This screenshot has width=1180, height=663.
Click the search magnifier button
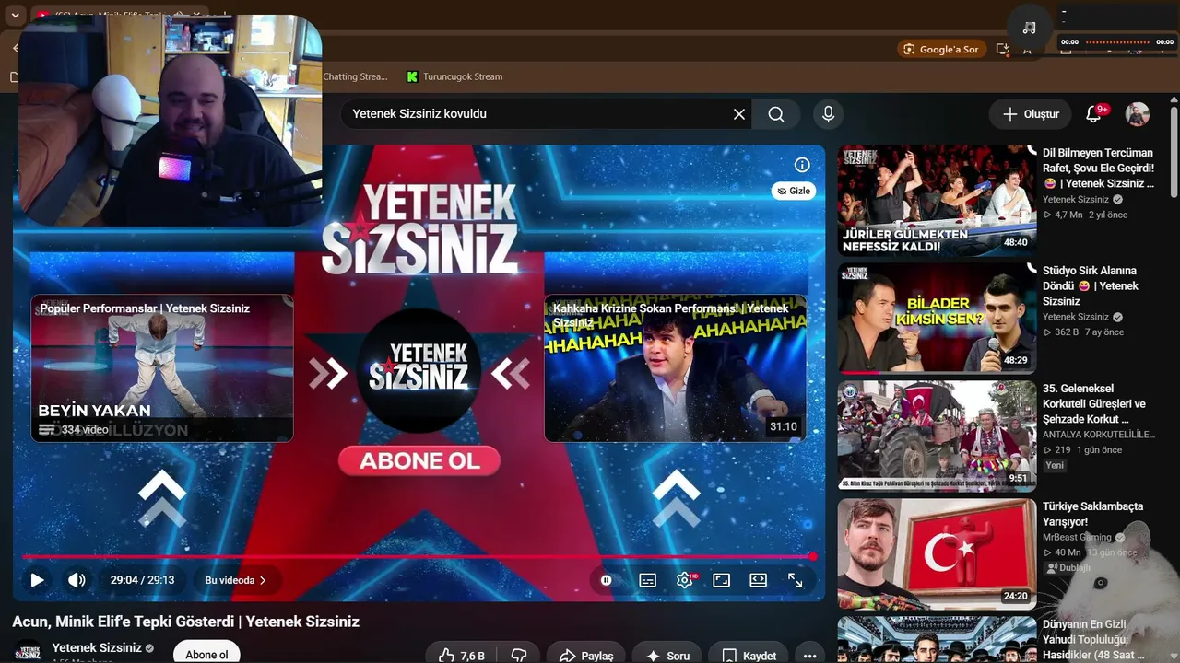[x=776, y=114]
